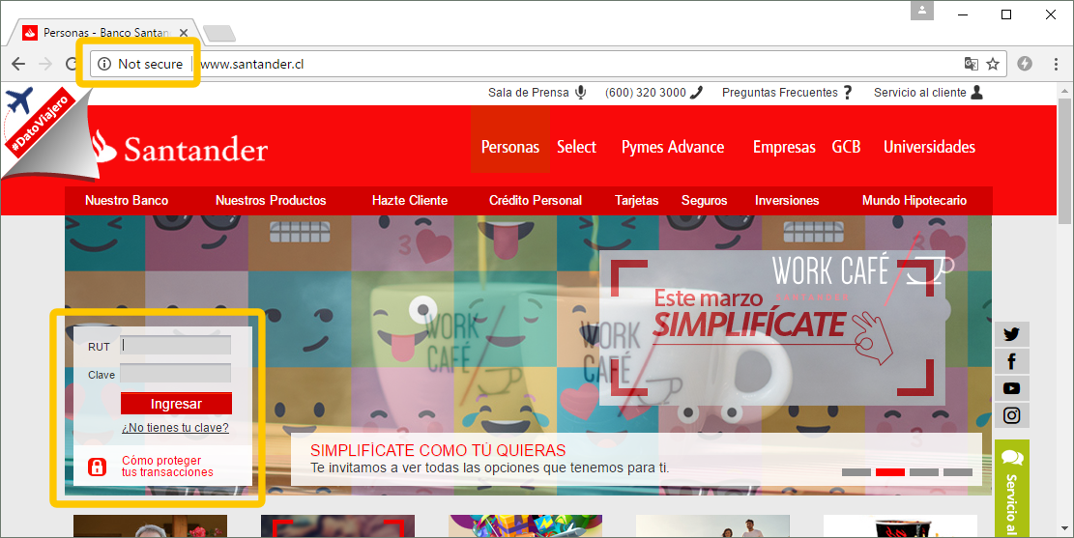Click the scrollbar down arrow
This screenshot has height=538, width=1074.
click(1063, 528)
